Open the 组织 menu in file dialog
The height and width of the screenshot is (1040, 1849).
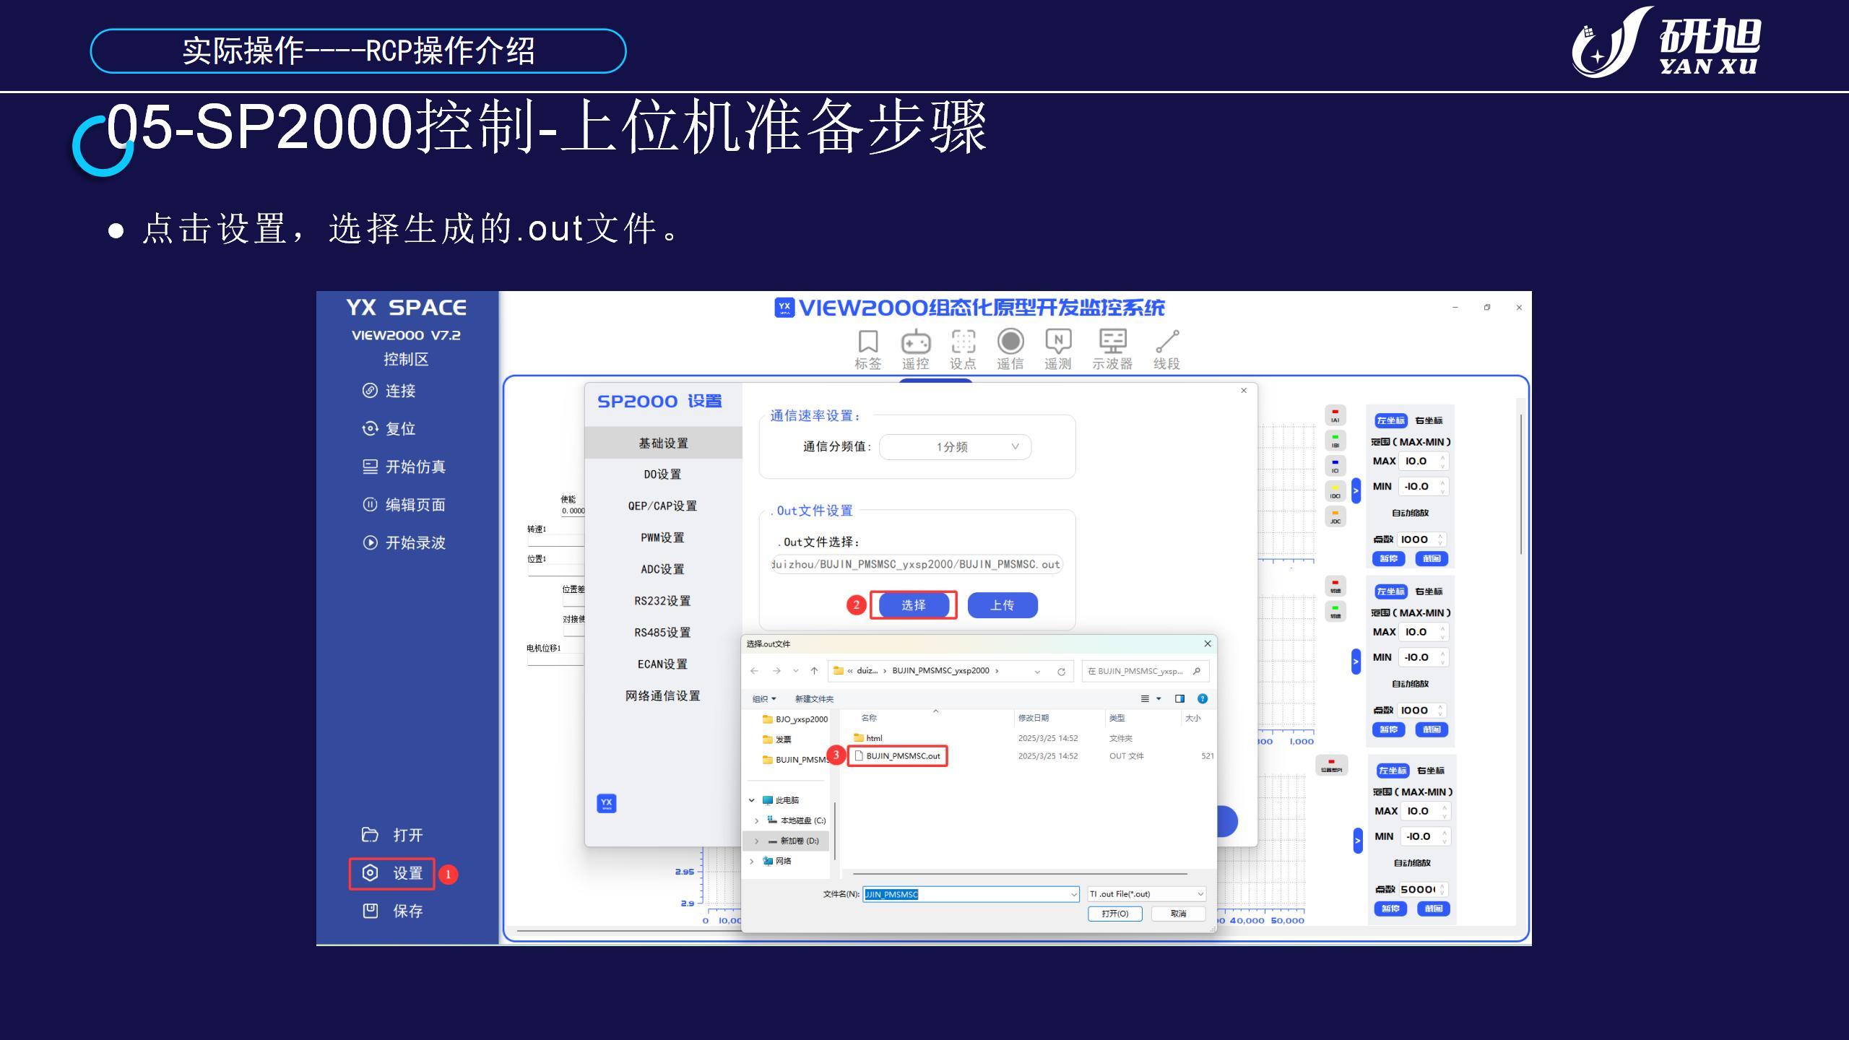[764, 699]
